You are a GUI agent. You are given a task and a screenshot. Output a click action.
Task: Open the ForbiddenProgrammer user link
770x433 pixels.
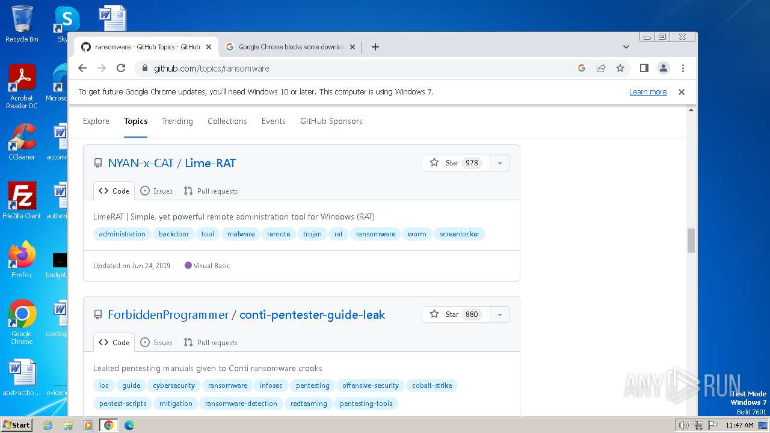[x=168, y=315]
